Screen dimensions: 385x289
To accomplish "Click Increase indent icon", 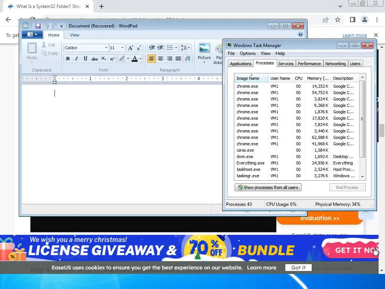I will click(160, 48).
